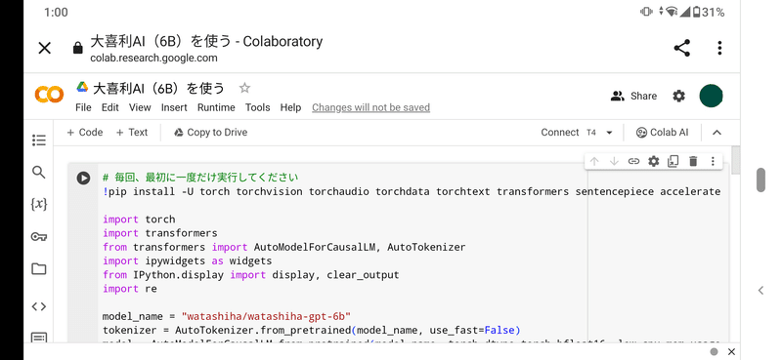Viewport: 782px width, 360px height.
Task: Click Copy to Drive button
Action: 210,133
